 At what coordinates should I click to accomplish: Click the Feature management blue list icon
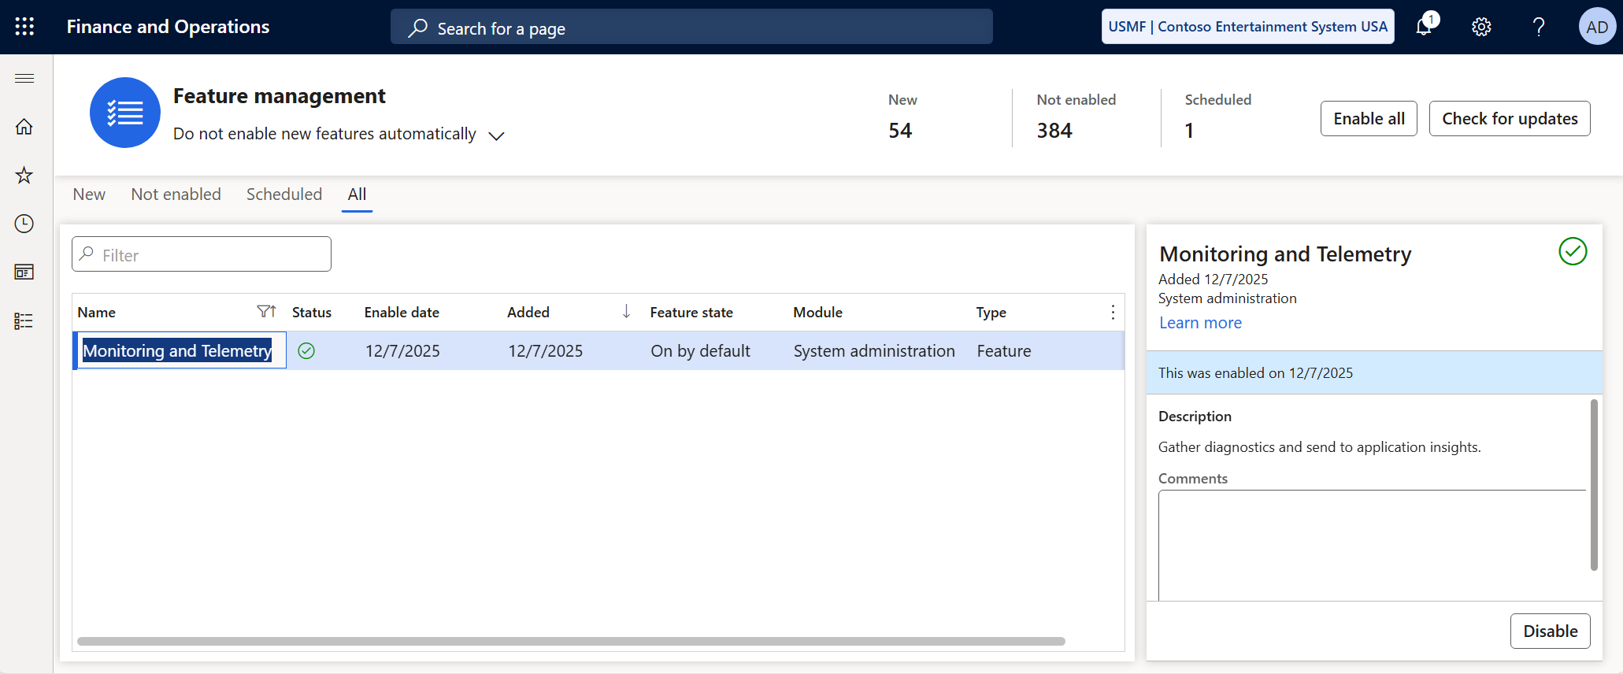(125, 113)
